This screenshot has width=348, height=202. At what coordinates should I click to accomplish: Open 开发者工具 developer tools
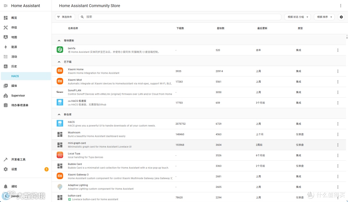[26, 159]
